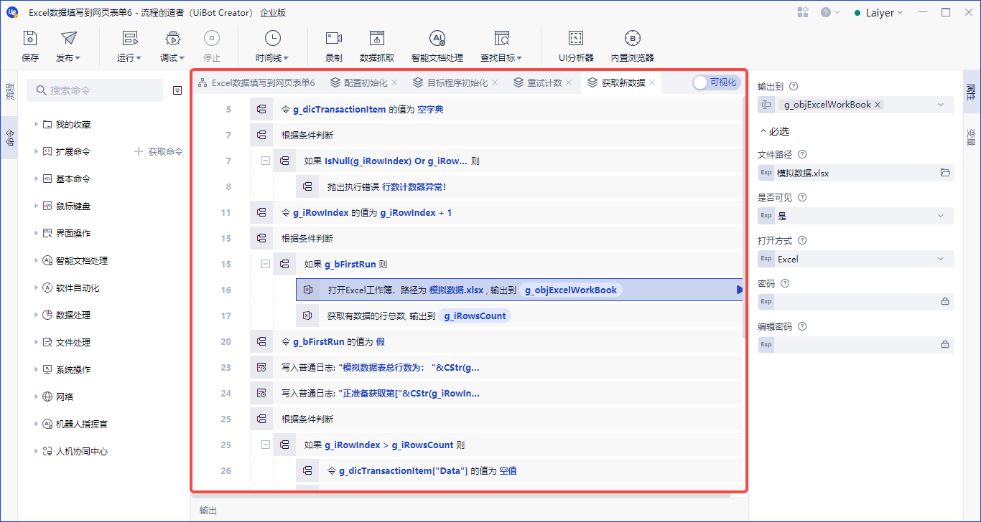
Task: Open the Visible (是否可见) dropdown
Action: coord(856,216)
